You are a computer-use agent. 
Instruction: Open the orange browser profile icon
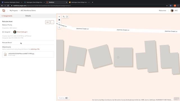click(x=175, y=6)
